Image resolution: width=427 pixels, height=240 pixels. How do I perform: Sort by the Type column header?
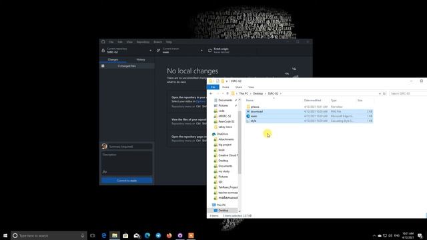[x=342, y=101]
